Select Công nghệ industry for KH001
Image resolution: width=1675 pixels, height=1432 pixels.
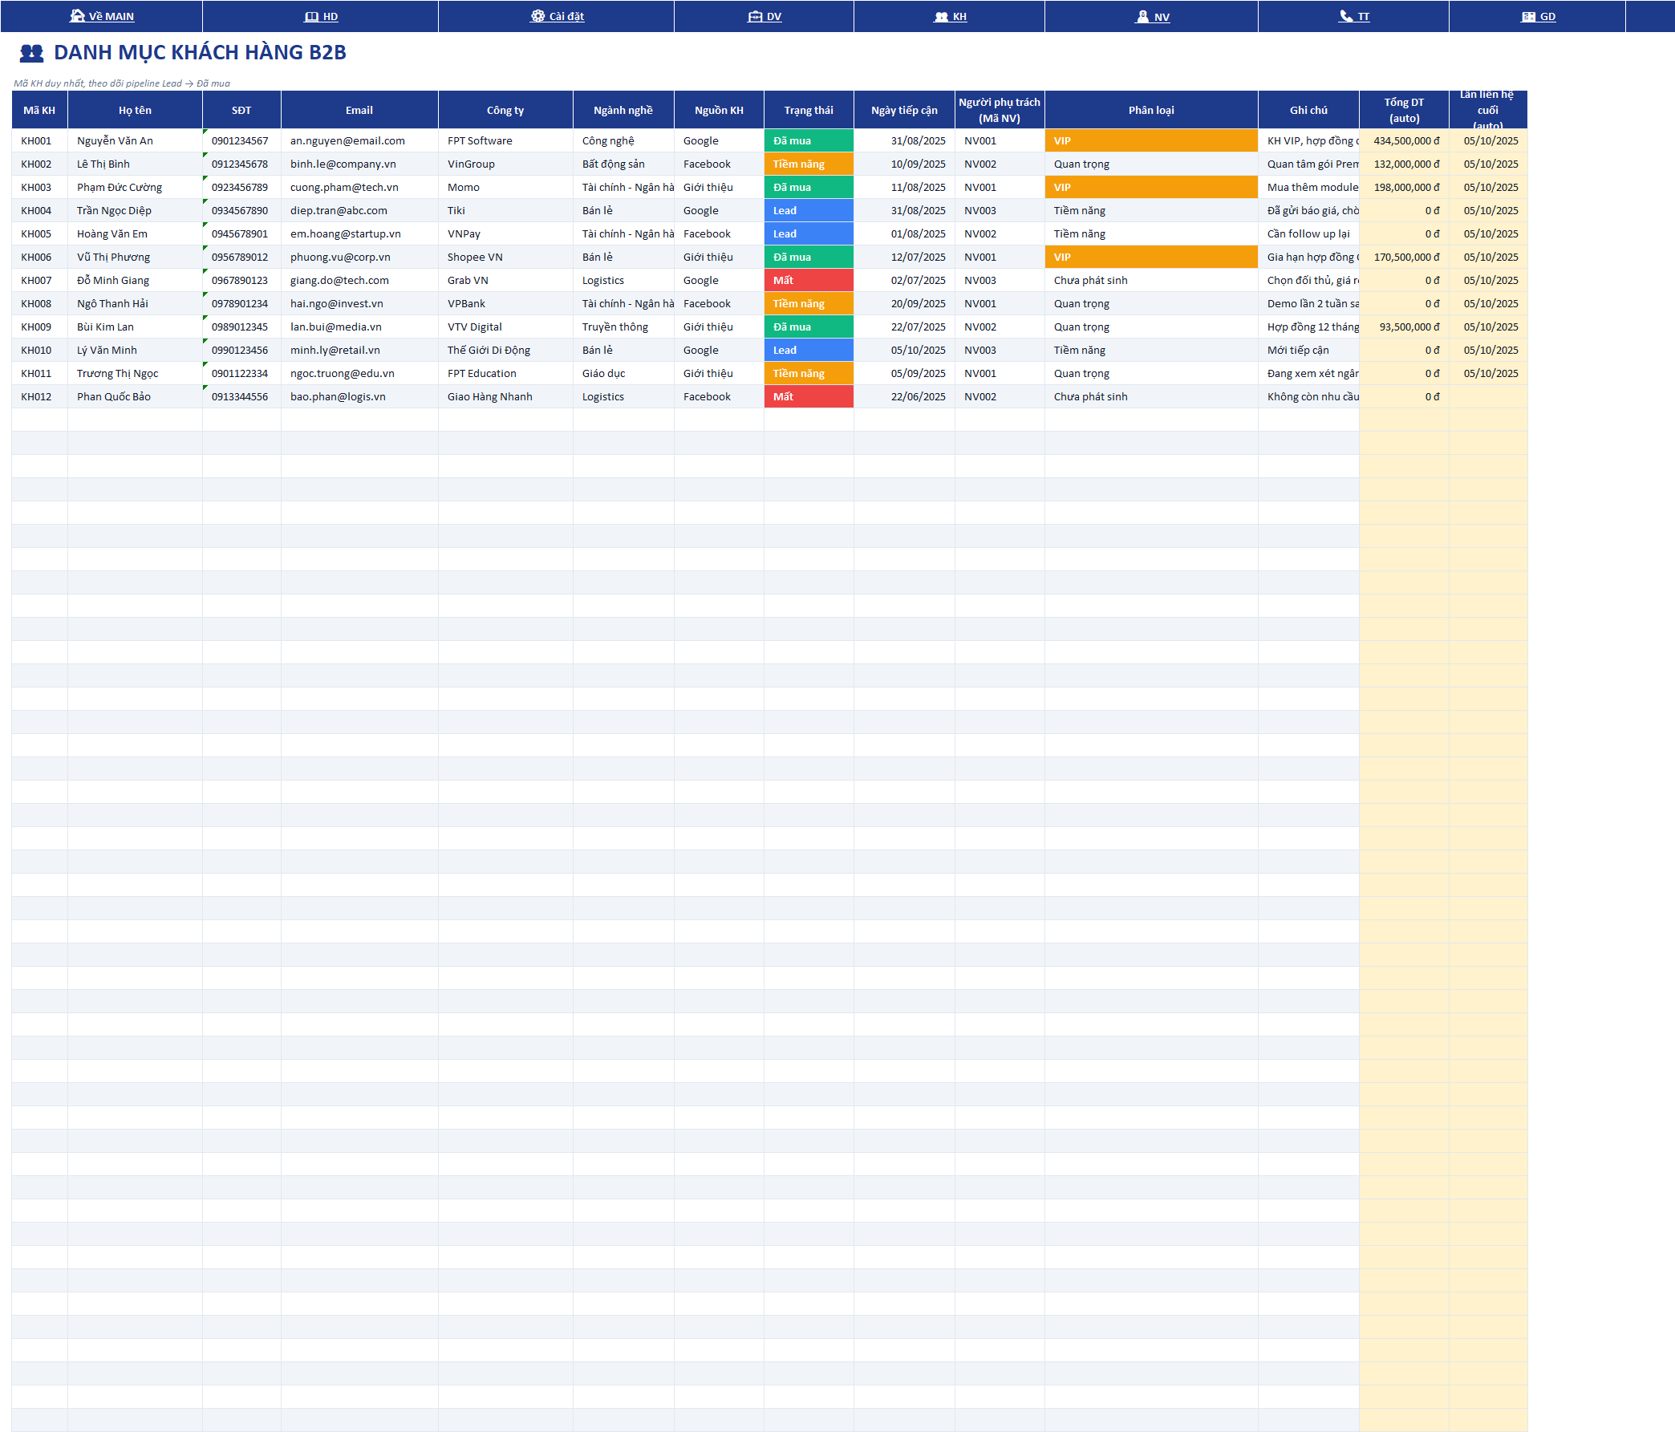pos(623,140)
